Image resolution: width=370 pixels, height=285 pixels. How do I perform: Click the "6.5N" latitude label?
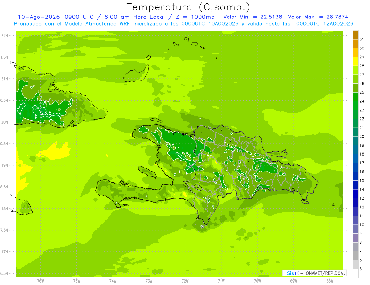pos(4,273)
